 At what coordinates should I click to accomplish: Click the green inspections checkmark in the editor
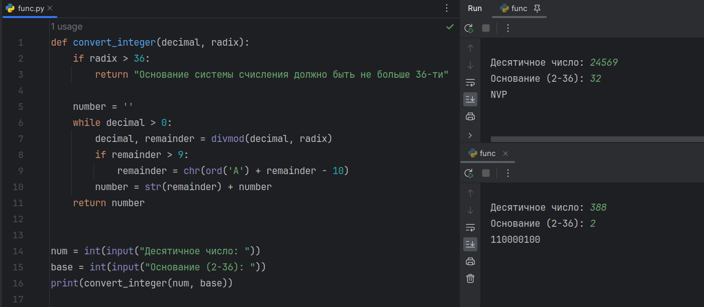450,27
